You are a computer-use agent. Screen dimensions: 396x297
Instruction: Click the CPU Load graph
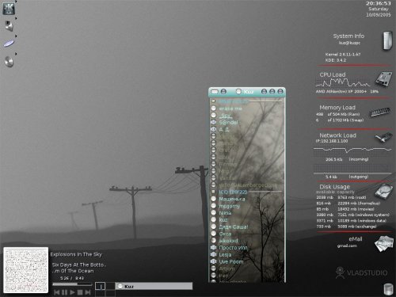[343, 83]
